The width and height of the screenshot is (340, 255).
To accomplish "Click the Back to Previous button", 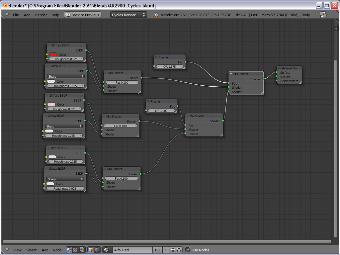I will point(83,15).
